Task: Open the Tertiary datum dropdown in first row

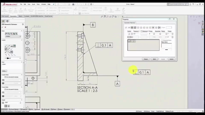Action: tap(166, 34)
